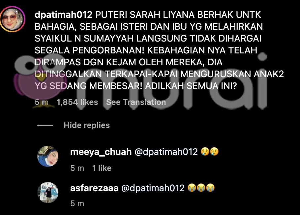Click the crying face emojis in meeya_chuah's reply

coord(210,152)
